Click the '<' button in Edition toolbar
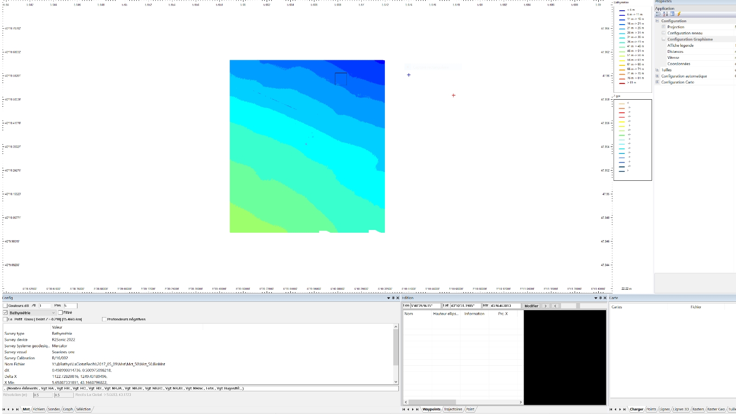The height and width of the screenshot is (414, 736). click(555, 306)
